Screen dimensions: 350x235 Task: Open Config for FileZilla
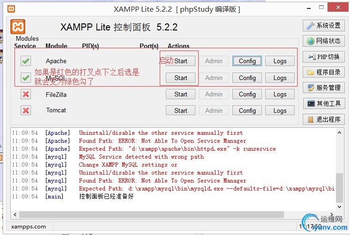pos(247,94)
